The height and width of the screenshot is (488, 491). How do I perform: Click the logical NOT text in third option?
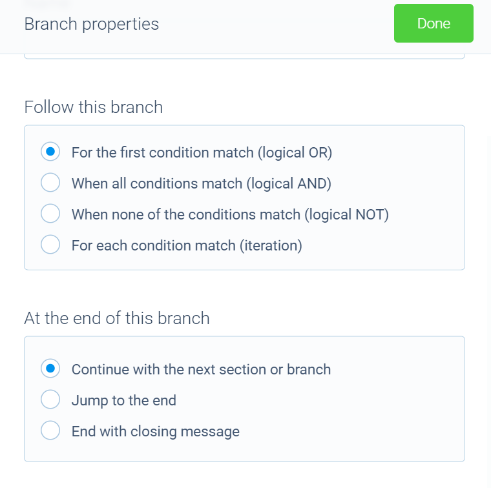347,214
